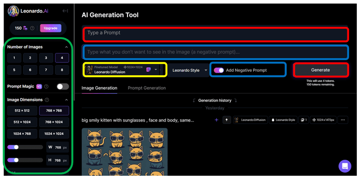The height and width of the screenshot is (178, 359).
Task: Select 7 as number of images
Action: click(x=46, y=70)
